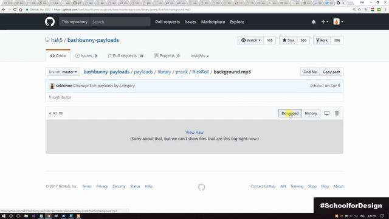Open sebkinne author link
389x219 pixels.
64,85
